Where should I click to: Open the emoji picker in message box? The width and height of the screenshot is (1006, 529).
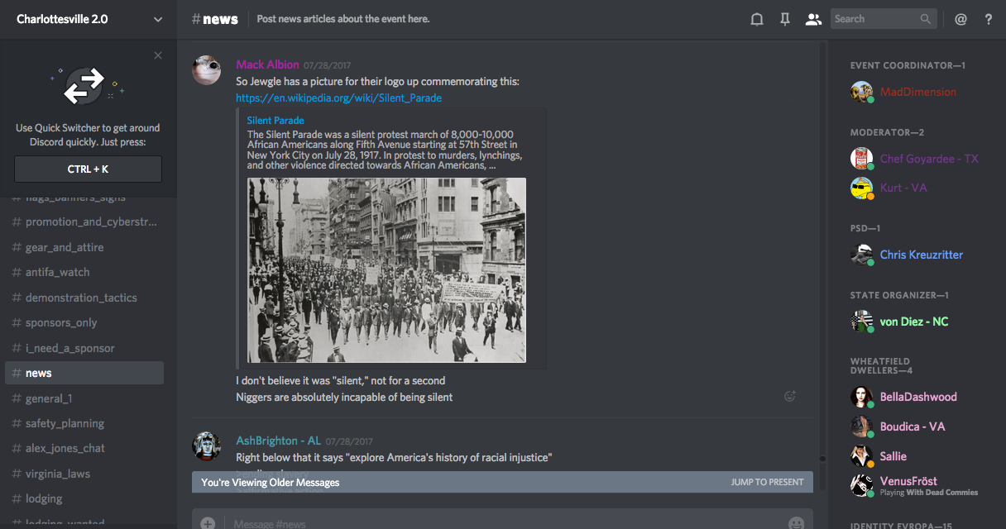click(796, 523)
